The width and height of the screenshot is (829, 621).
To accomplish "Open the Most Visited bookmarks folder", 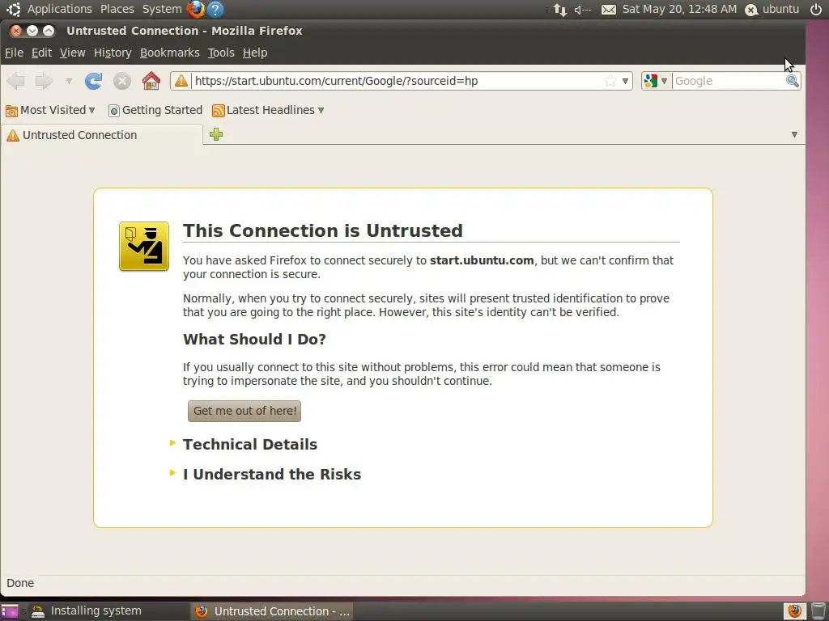I will tap(50, 110).
